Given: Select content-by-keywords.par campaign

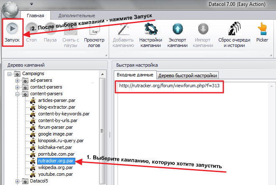Looking at the screenshot, I should (64, 114).
